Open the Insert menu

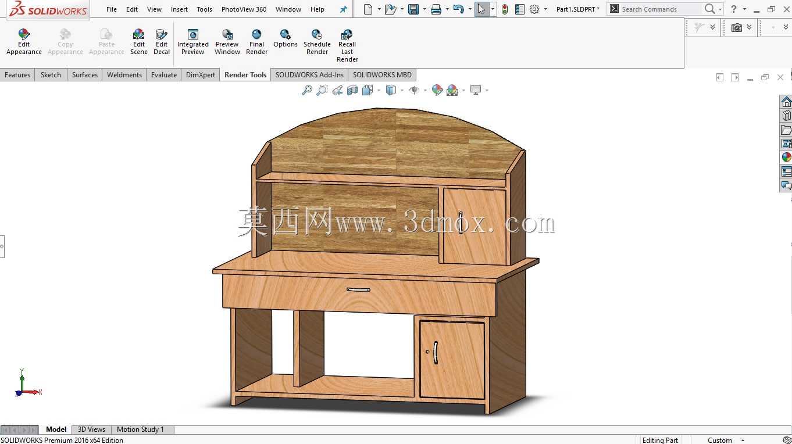point(179,9)
